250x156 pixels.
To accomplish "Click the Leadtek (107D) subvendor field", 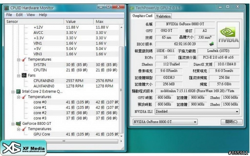I will click(218, 51).
